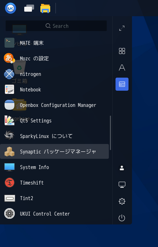Open the user account icon
This screenshot has height=247, width=158.
pos(122,168)
